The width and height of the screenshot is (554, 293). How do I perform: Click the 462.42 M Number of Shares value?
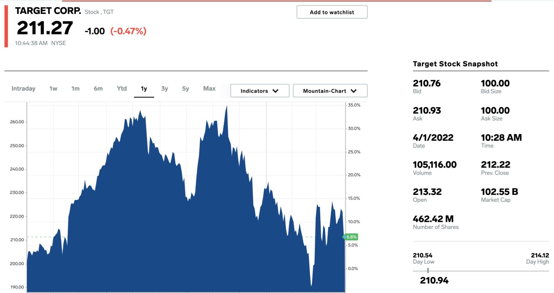(x=433, y=219)
